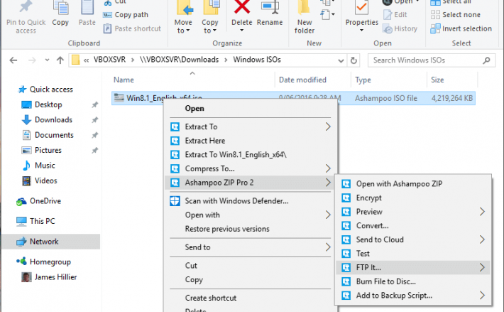Click the Ashampoo icon beside Ashampoo ZIP Pro 2
This screenshot has width=504, height=312.
coord(175,183)
